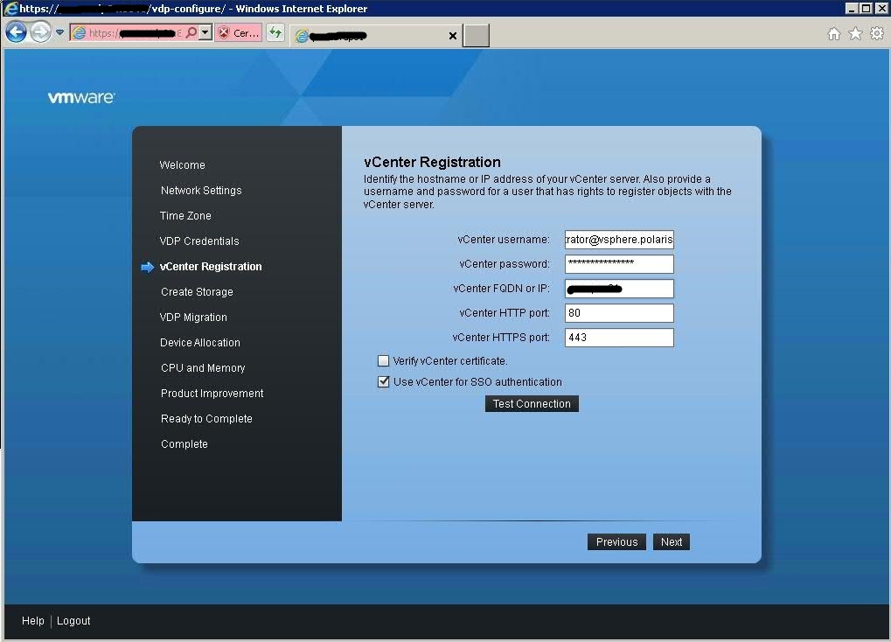891x642 pixels.
Task: Click the Logout link
Action: point(73,621)
